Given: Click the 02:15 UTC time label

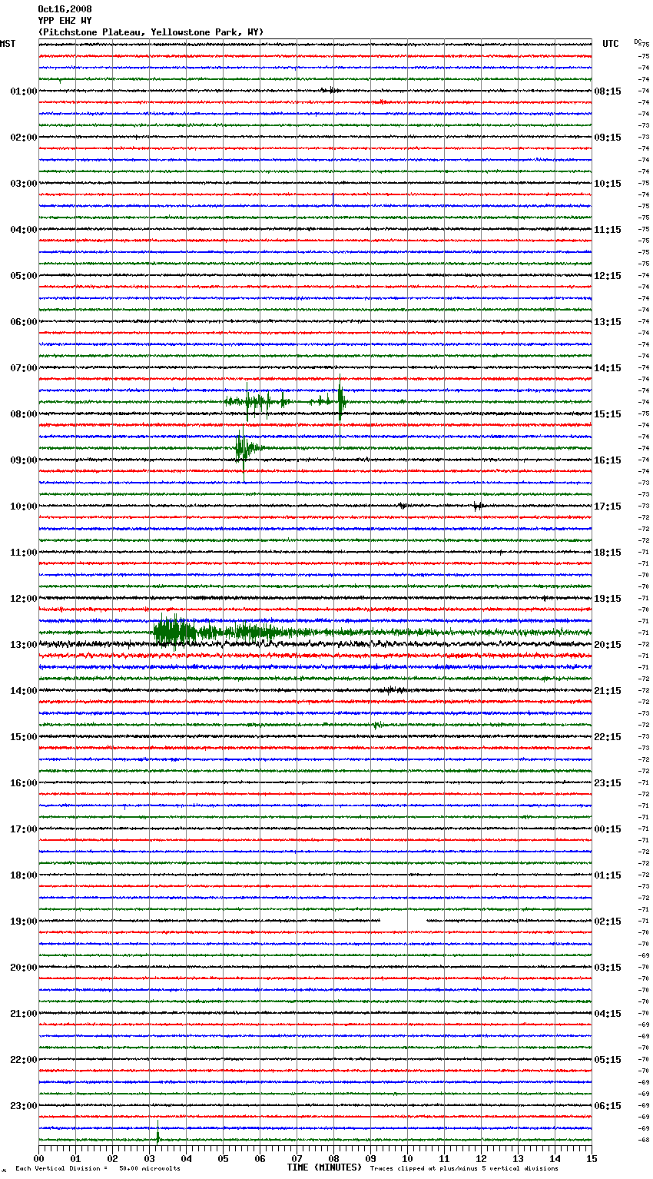Looking at the screenshot, I should [x=608, y=922].
